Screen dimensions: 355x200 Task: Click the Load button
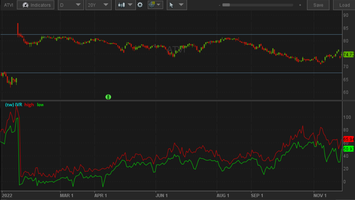point(344,5)
